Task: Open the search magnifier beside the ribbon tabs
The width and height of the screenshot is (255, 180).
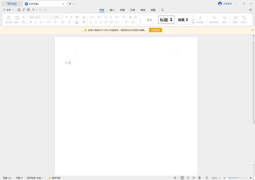Action: point(162,10)
